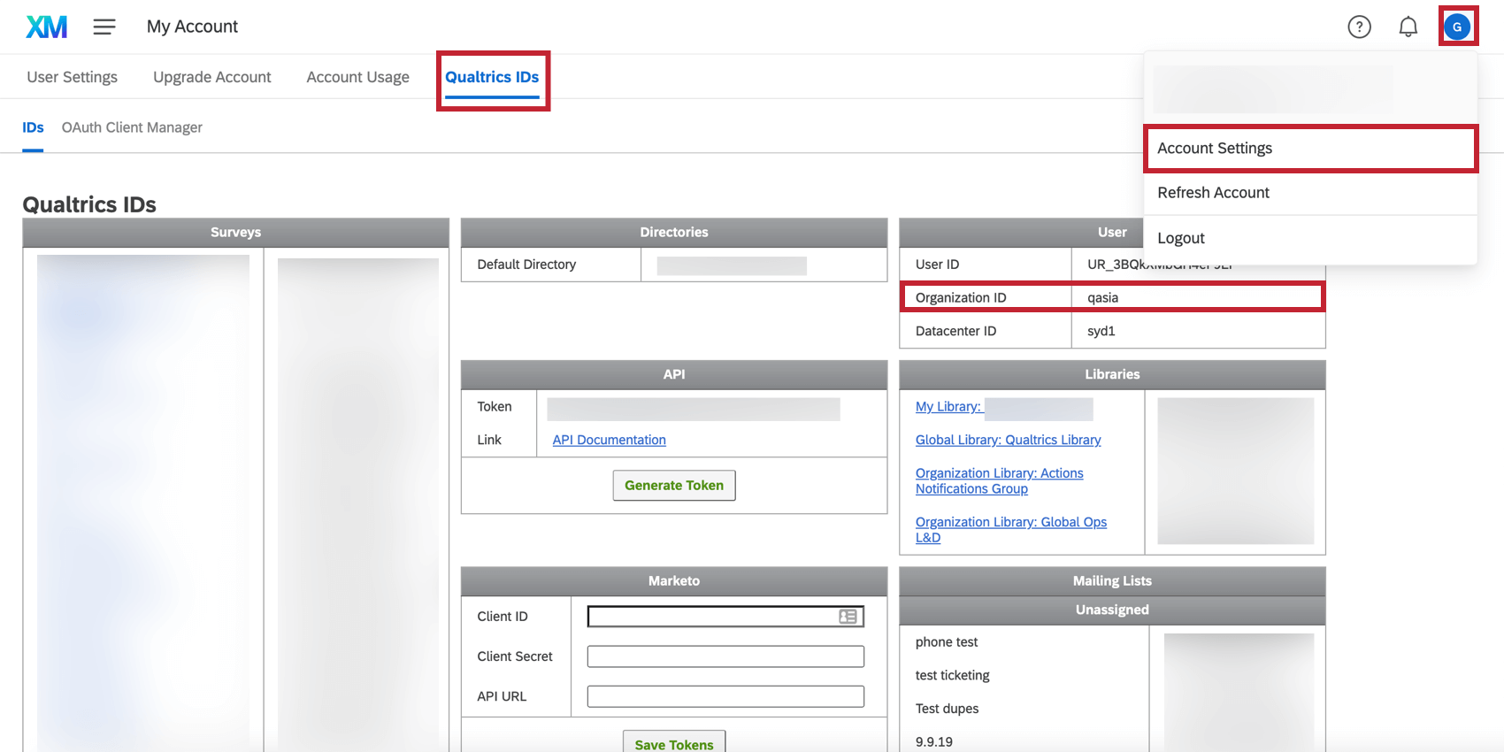Viewport: 1504px width, 752px height.
Task: Select the 9.9.19 mailing list
Action: (x=933, y=742)
